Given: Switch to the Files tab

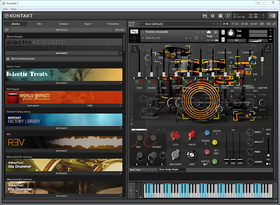Looking at the screenshot, I should (x=39, y=24).
